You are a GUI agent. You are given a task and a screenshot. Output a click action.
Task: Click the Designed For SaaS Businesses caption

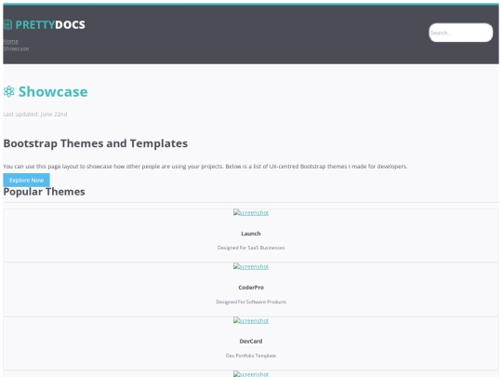[251, 248]
